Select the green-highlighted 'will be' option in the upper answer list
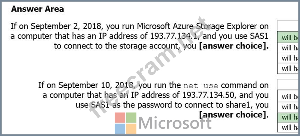The image size is (300, 136). [x=289, y=38]
